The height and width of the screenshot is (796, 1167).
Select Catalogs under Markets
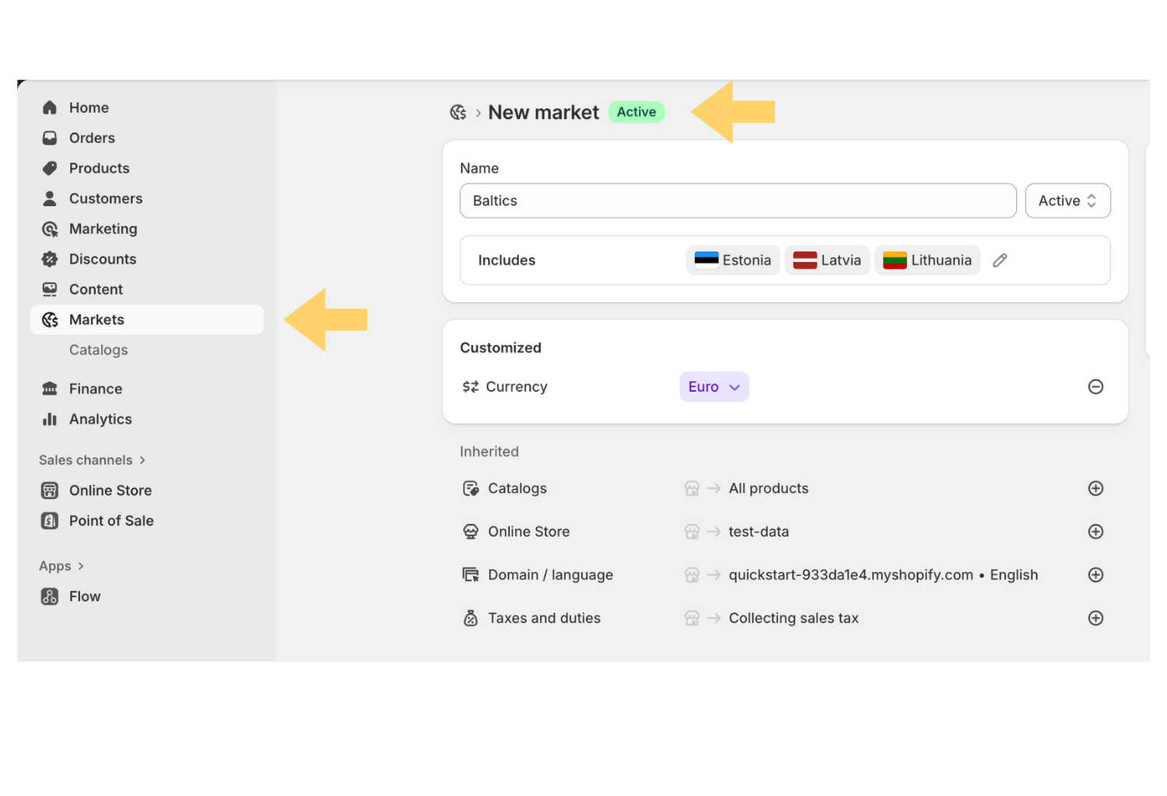[98, 351]
